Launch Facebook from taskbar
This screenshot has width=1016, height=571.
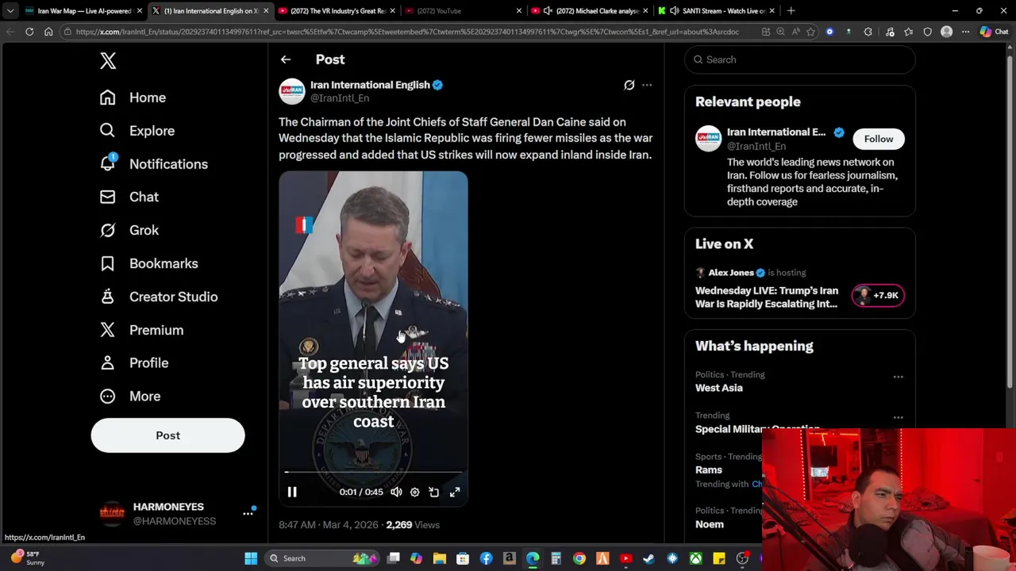[486, 558]
